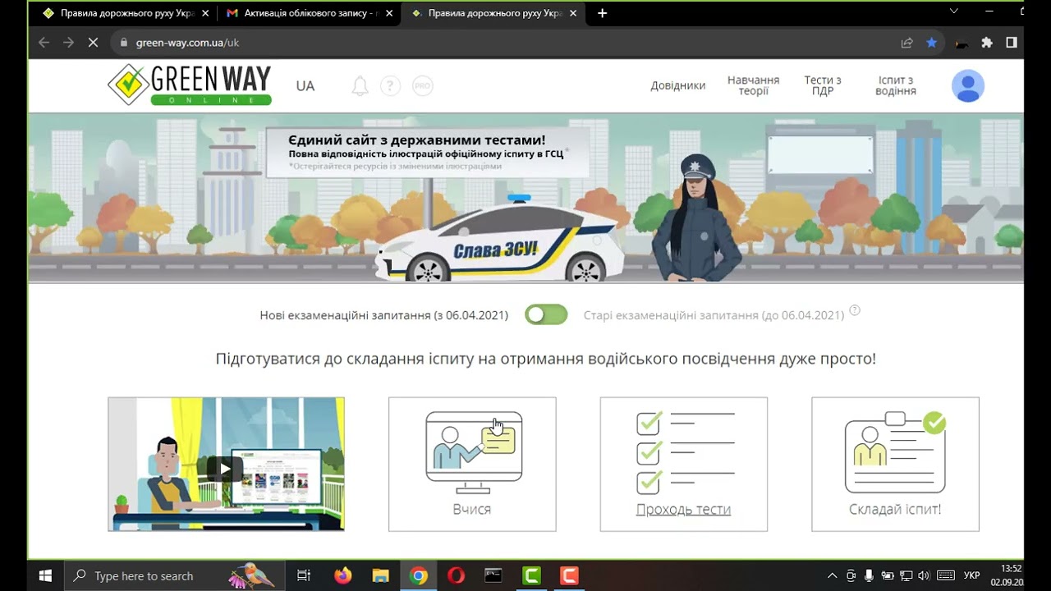The width and height of the screenshot is (1051, 591).
Task: Click the Green Way Online logo
Action: click(x=190, y=85)
